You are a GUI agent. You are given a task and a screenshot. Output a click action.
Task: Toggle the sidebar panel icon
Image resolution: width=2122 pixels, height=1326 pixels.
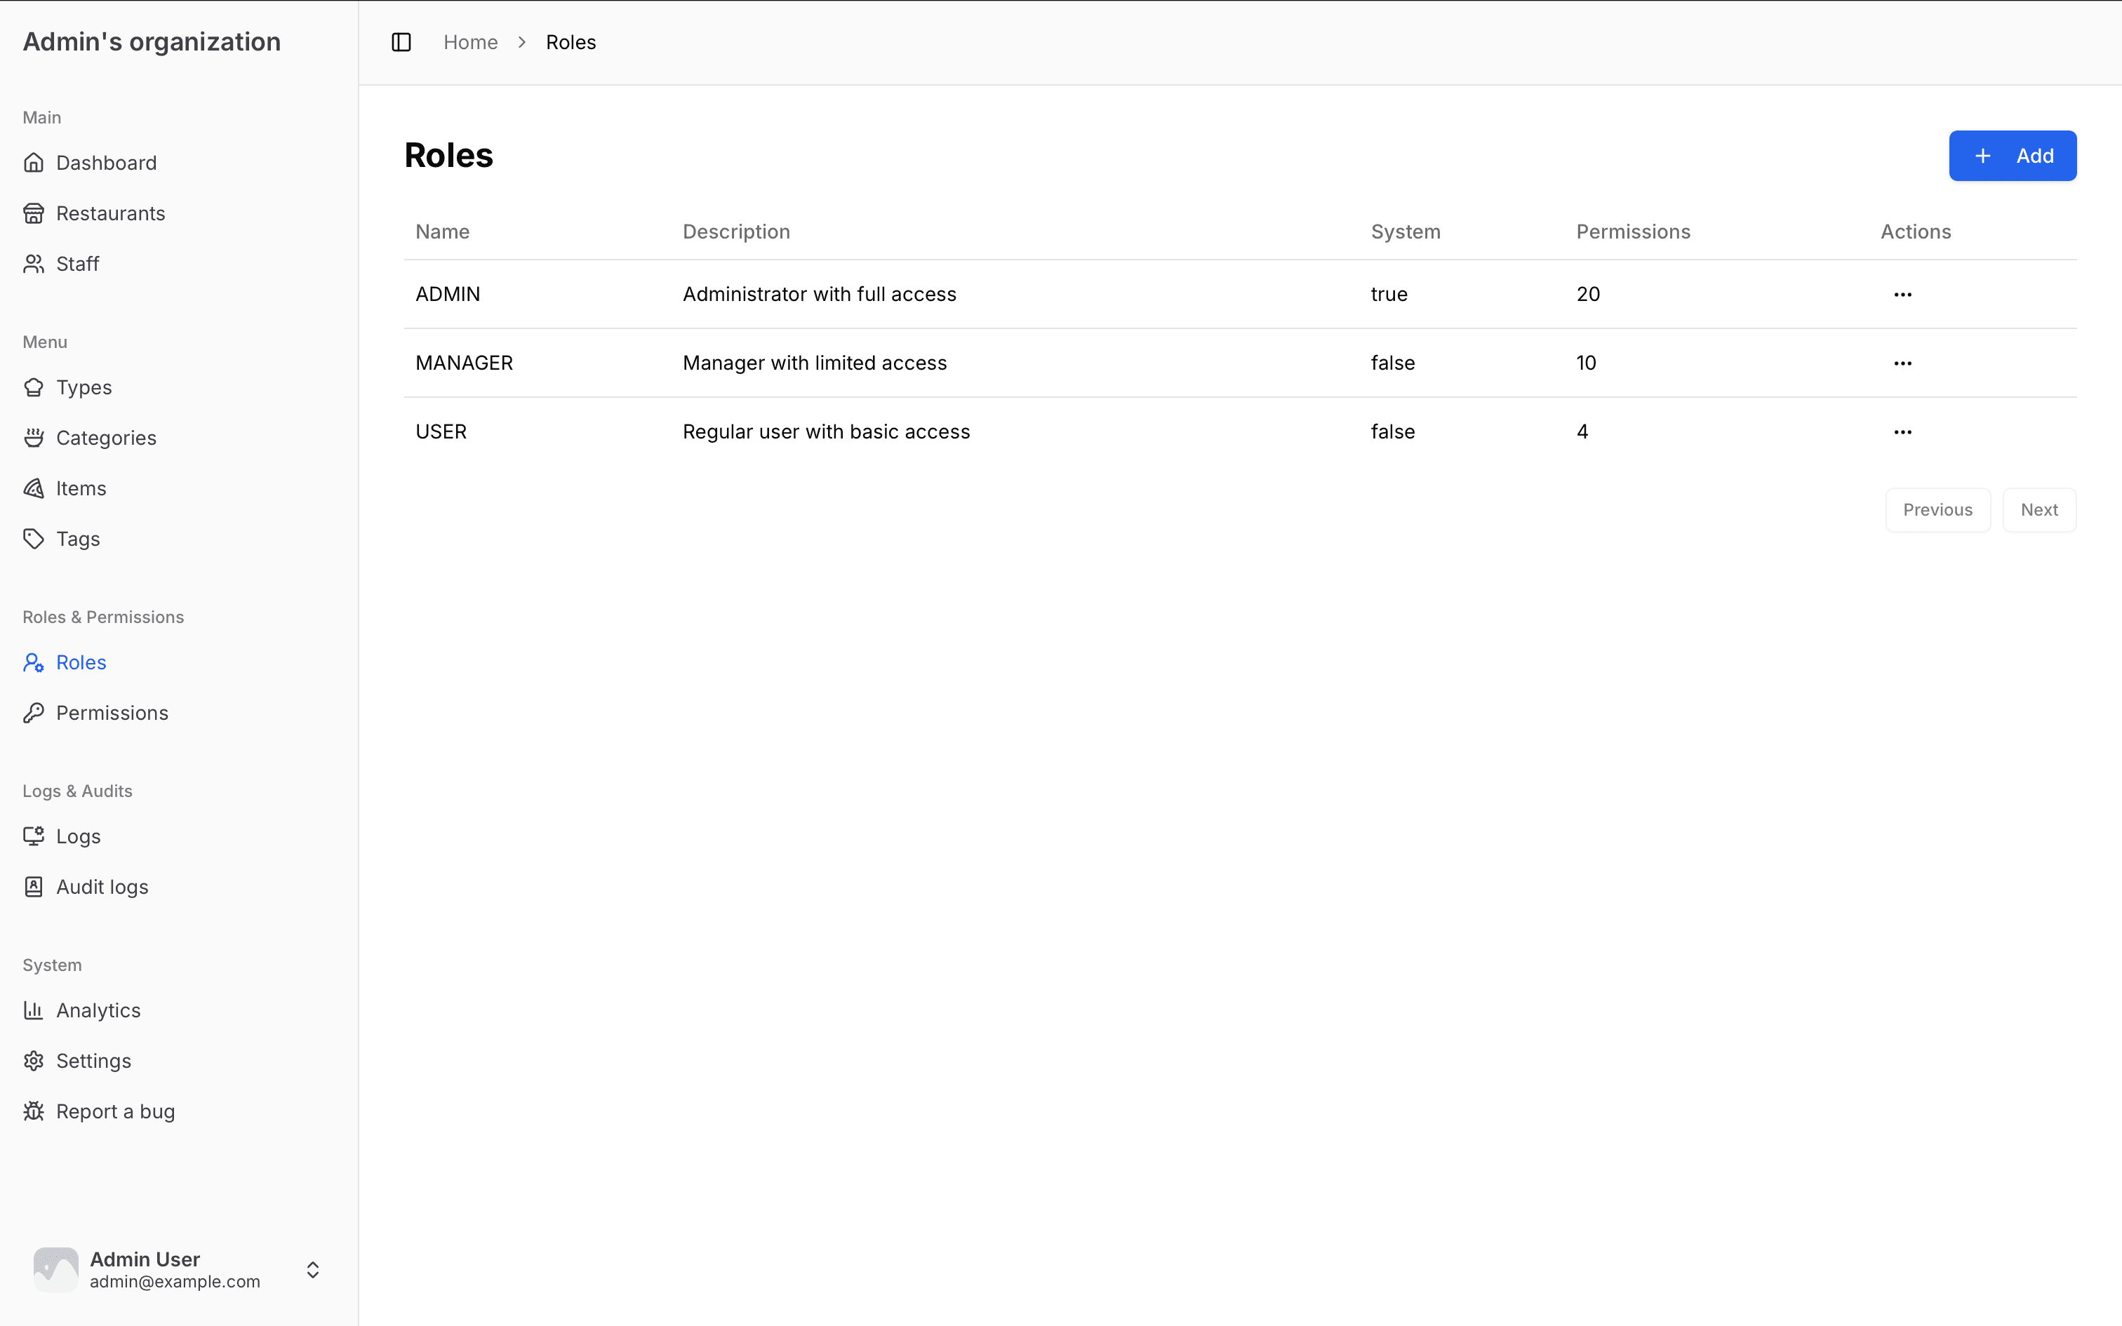pos(401,42)
